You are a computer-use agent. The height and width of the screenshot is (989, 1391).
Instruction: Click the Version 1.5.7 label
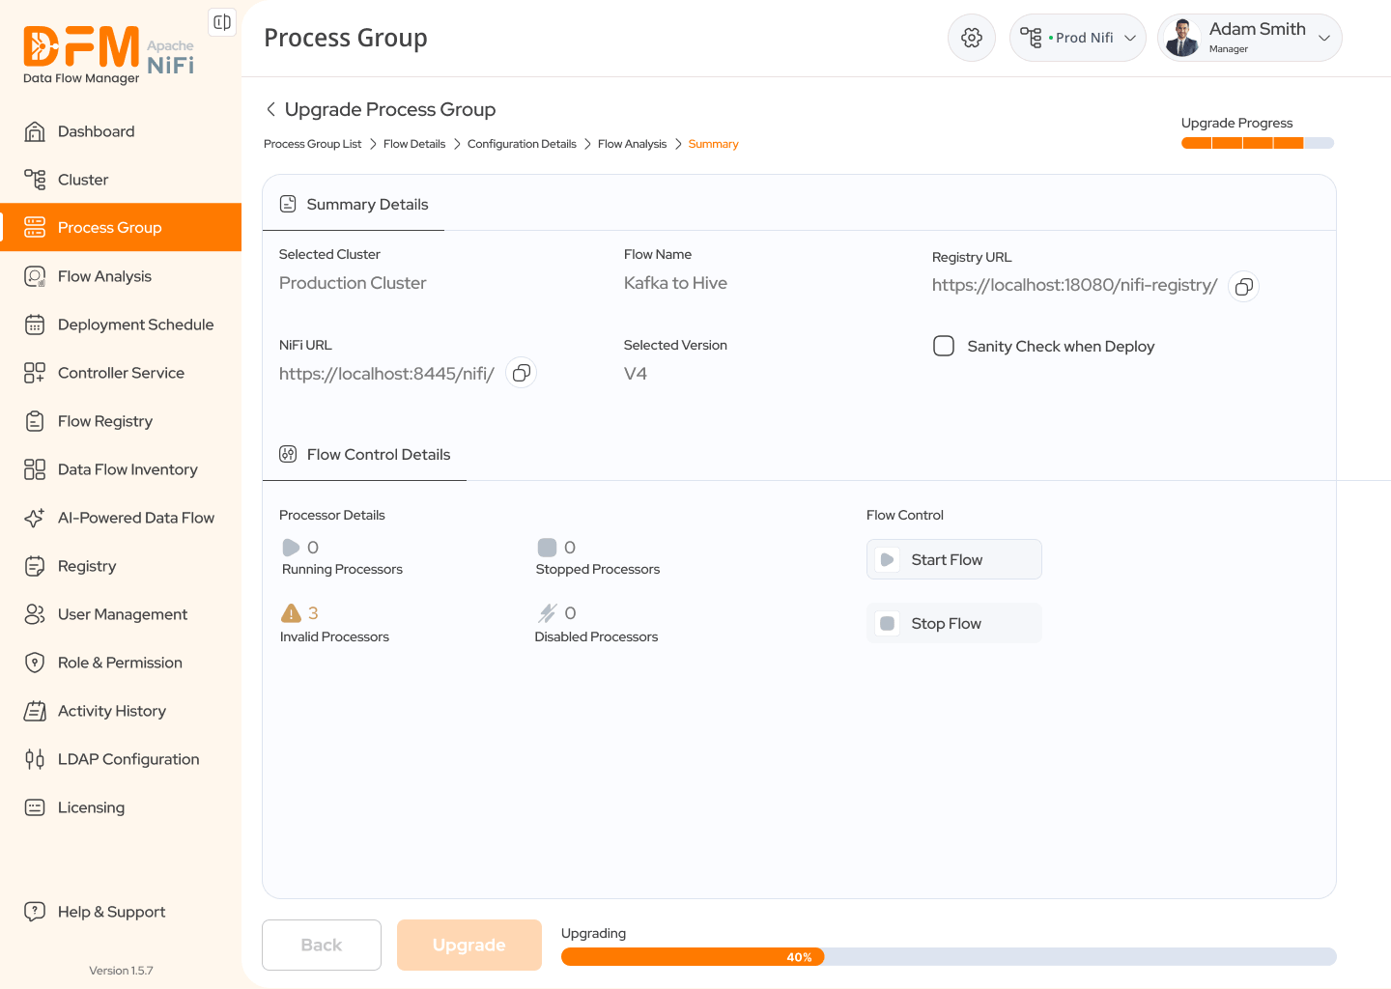tap(121, 971)
